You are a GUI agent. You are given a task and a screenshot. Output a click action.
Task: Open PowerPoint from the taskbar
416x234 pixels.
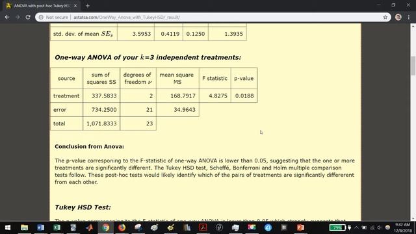[x=300, y=227]
